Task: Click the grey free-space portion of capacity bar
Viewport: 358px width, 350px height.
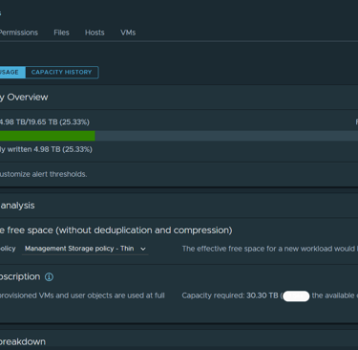Action: click(x=226, y=136)
